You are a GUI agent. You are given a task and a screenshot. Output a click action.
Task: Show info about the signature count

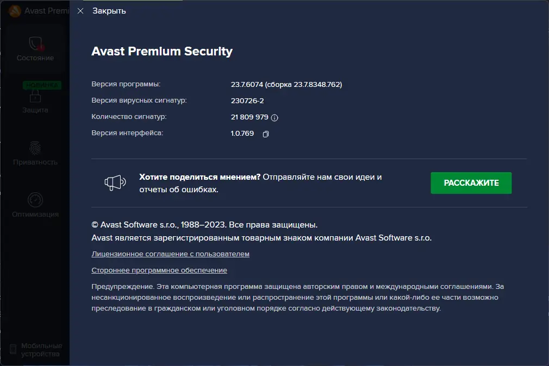(274, 117)
